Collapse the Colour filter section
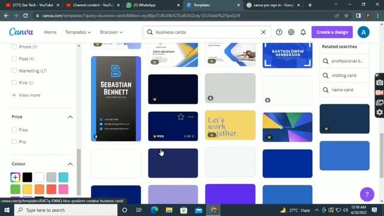Viewport: 384px width, 216px height. click(70, 164)
